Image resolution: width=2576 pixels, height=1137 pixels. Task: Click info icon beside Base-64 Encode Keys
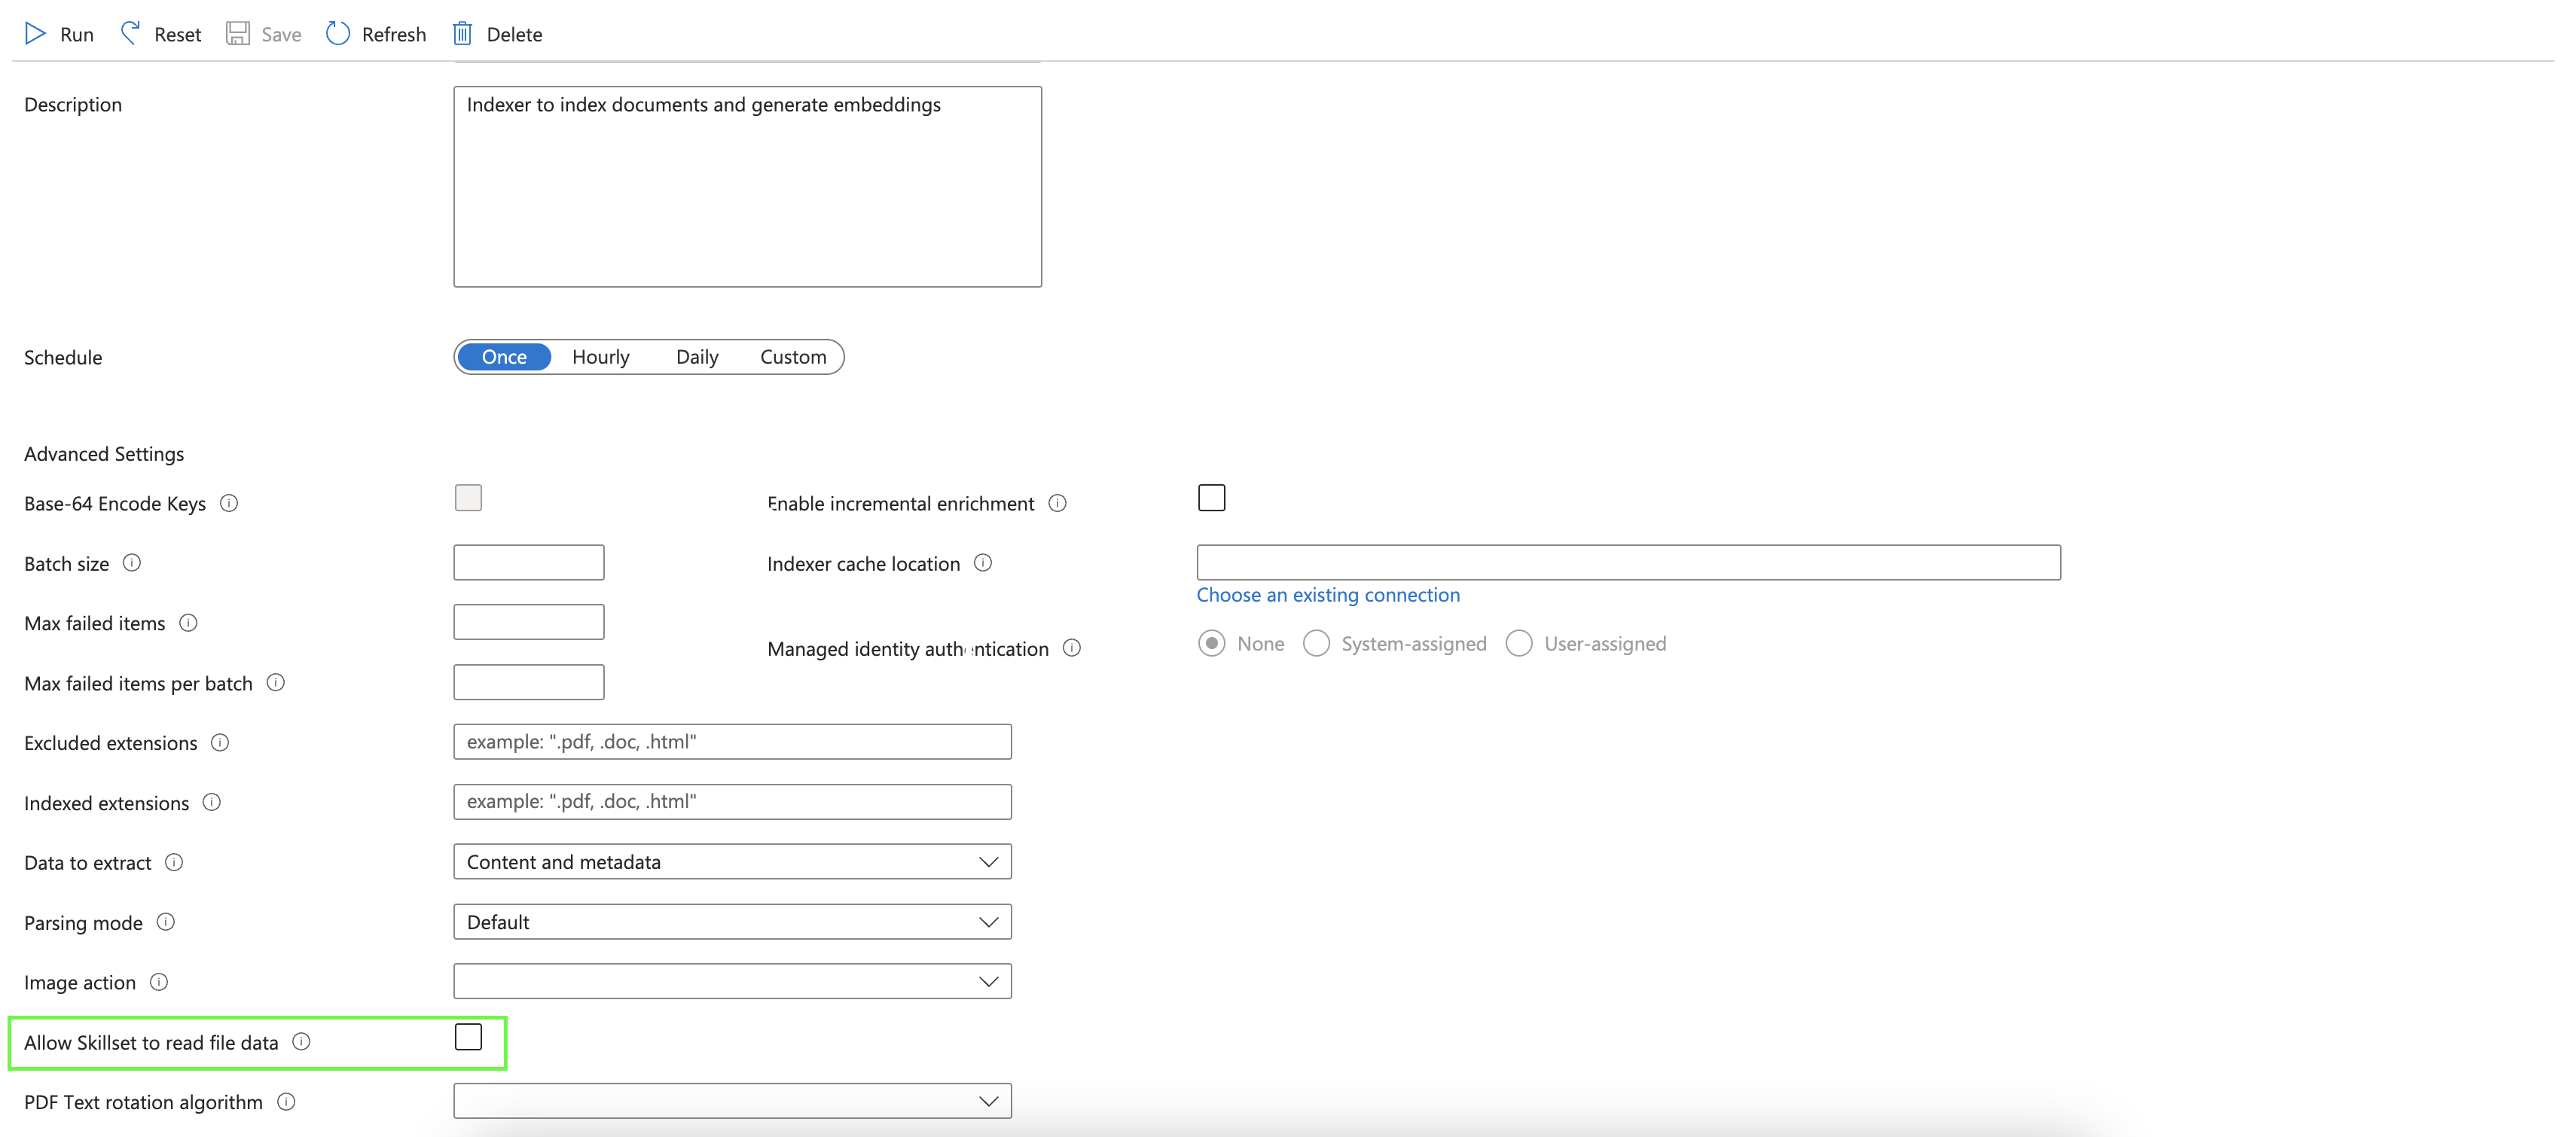[x=229, y=503]
